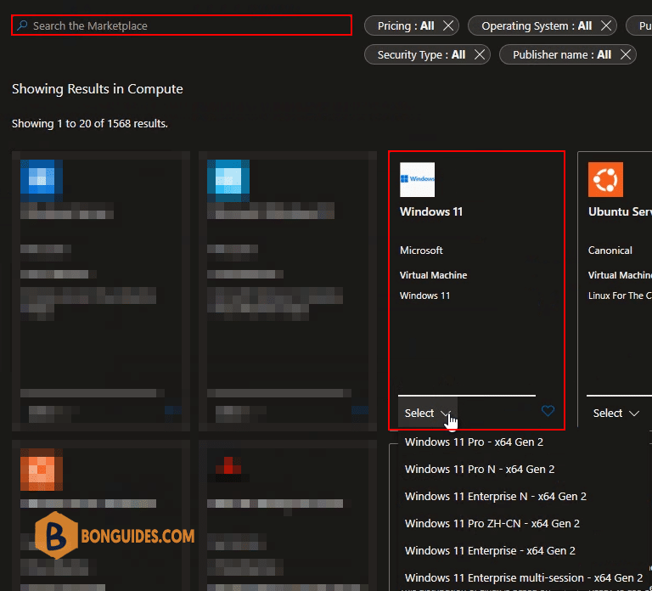Choose Windows 11 Pro N - x64 Gen 2

tap(480, 469)
